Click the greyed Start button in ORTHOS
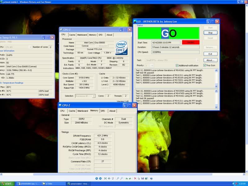The height and width of the screenshot is (186, 248). point(210,28)
